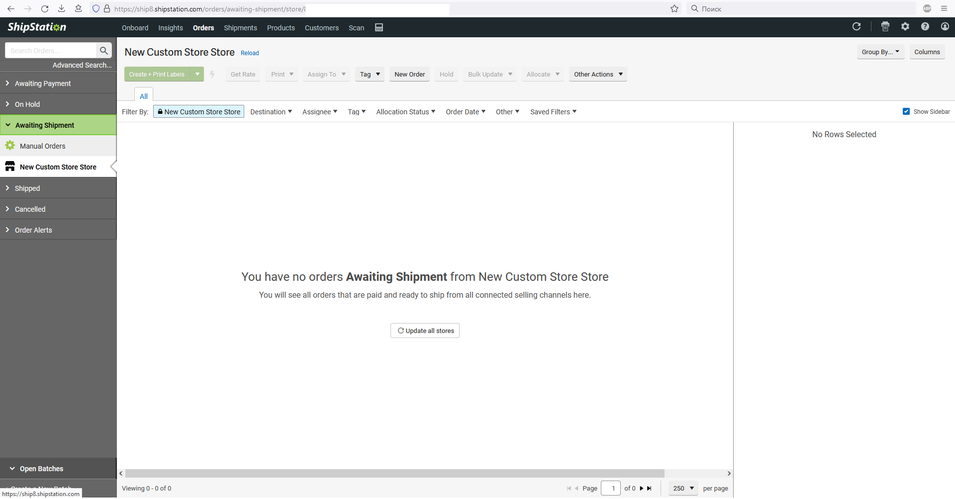Open the Tag action dropdown
The width and height of the screenshot is (955, 499).
pos(370,74)
